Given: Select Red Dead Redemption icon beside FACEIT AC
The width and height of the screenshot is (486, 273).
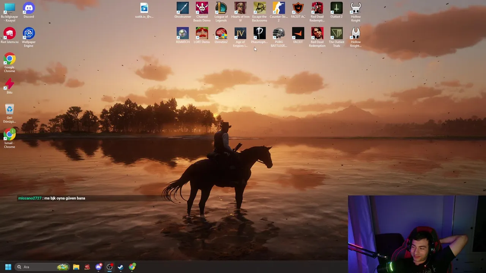Looking at the screenshot, I should [317, 12].
